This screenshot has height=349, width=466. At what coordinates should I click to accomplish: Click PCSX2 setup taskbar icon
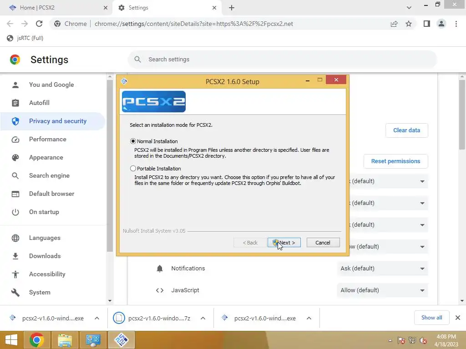(x=122, y=340)
